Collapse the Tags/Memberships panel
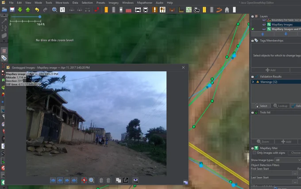Image resolution: width=301 pixels, height=189 pixels. (x=252, y=41)
